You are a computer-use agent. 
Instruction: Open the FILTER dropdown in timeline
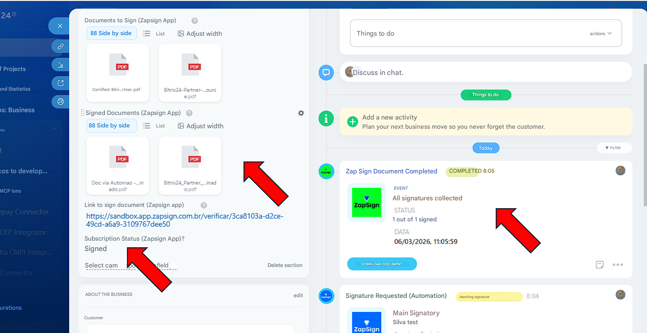click(x=613, y=148)
